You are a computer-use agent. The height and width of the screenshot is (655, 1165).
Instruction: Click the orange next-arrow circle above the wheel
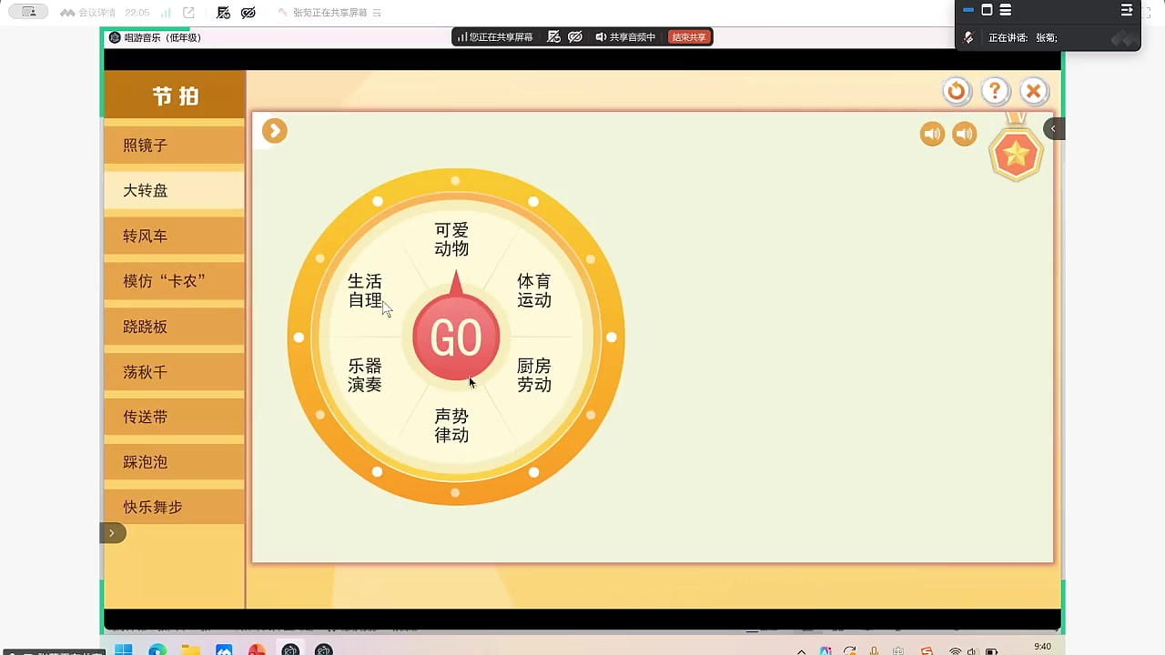274,131
